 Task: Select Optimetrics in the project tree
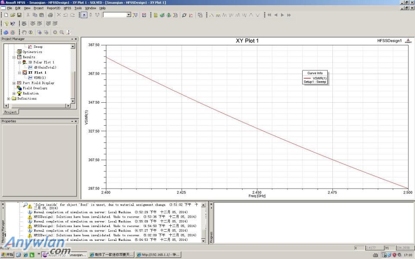tap(32, 52)
